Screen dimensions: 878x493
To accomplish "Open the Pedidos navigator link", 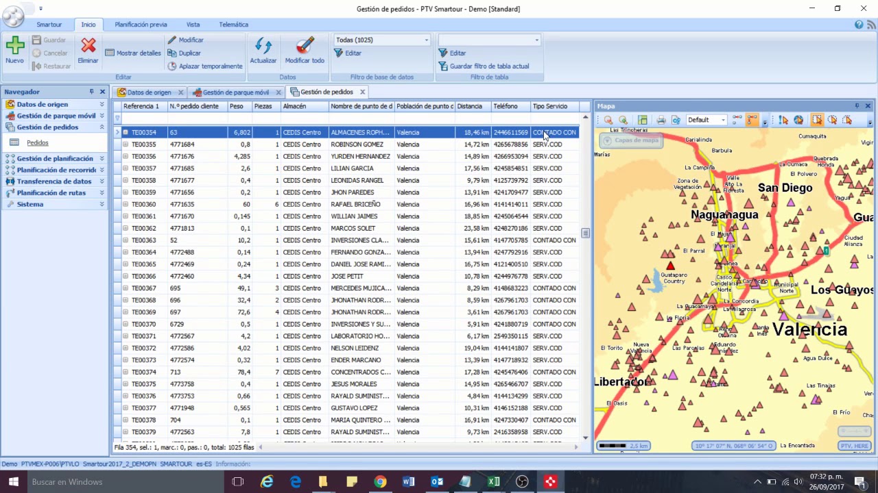I will tap(37, 142).
